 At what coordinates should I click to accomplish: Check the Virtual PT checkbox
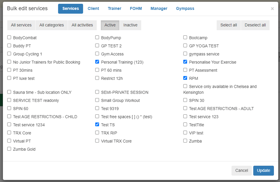[9, 141]
